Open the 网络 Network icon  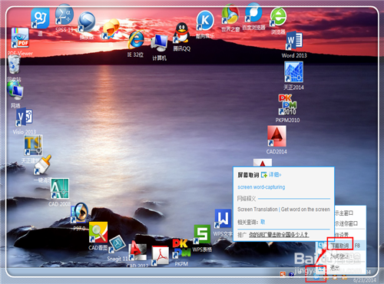15,91
